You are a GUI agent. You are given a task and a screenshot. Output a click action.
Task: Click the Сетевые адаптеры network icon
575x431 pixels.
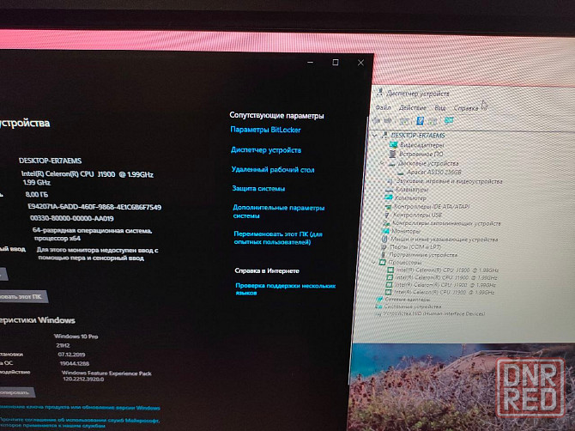pos(379,300)
